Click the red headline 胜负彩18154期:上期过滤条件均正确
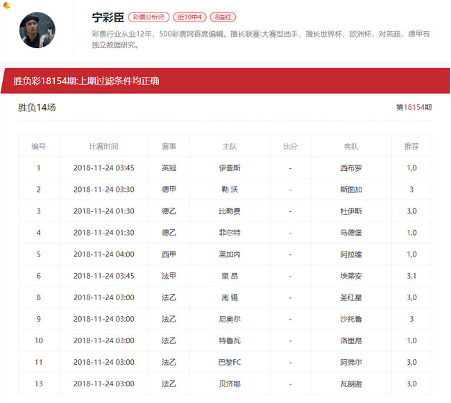The image size is (451, 403). click(86, 81)
